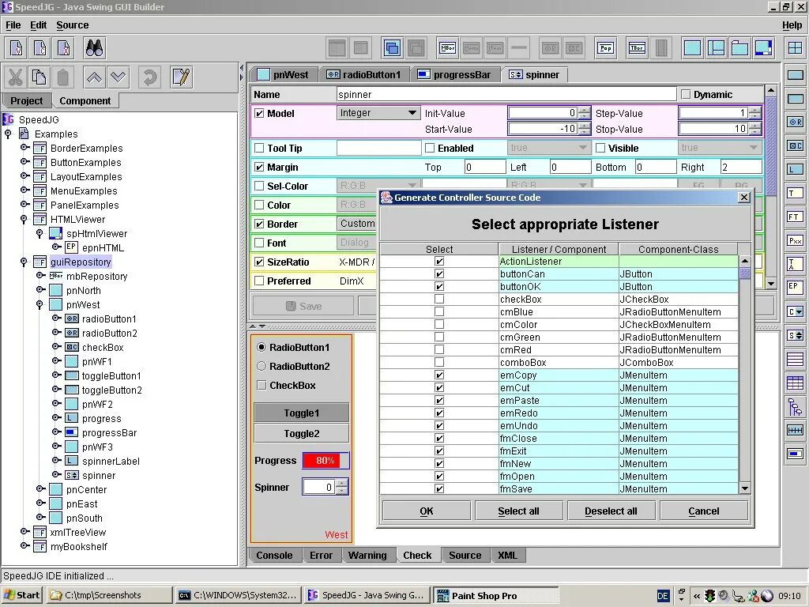Viewport: 809px width, 607px height.
Task: Click the Toggle2 button in preview
Action: tap(301, 434)
